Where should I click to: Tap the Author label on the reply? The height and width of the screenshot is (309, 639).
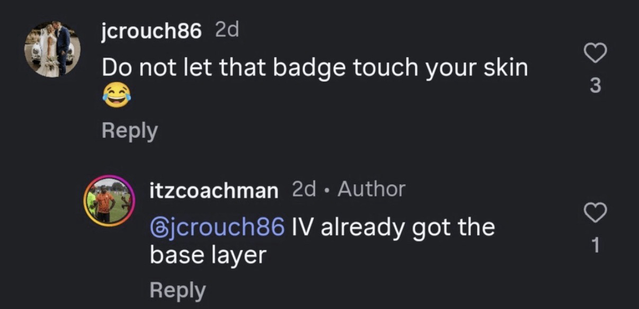(371, 189)
